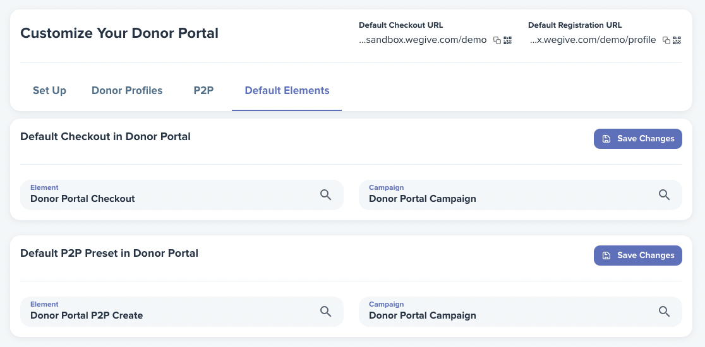705x347 pixels.
Task: Save Changes for Default P2P Preset section
Action: (637, 256)
